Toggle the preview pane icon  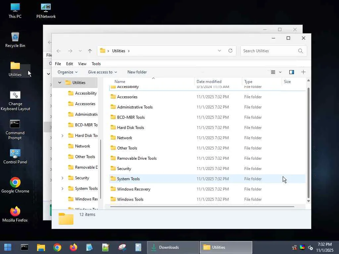click(291, 72)
